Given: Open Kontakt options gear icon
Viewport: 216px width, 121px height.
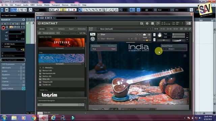Looking at the screenshot, I should (x=147, y=23).
